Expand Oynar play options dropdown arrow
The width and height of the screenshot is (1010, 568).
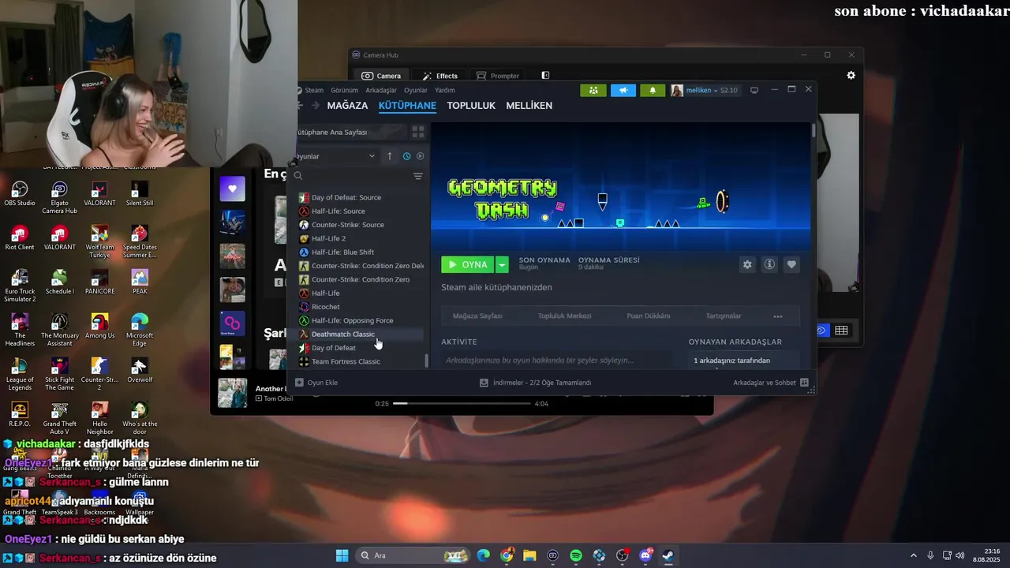(502, 264)
